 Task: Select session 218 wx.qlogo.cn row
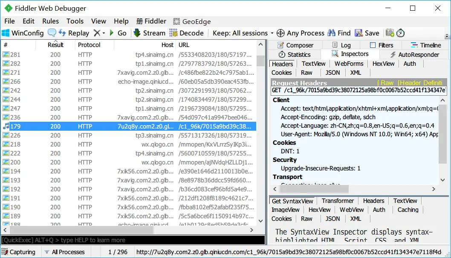point(129,144)
